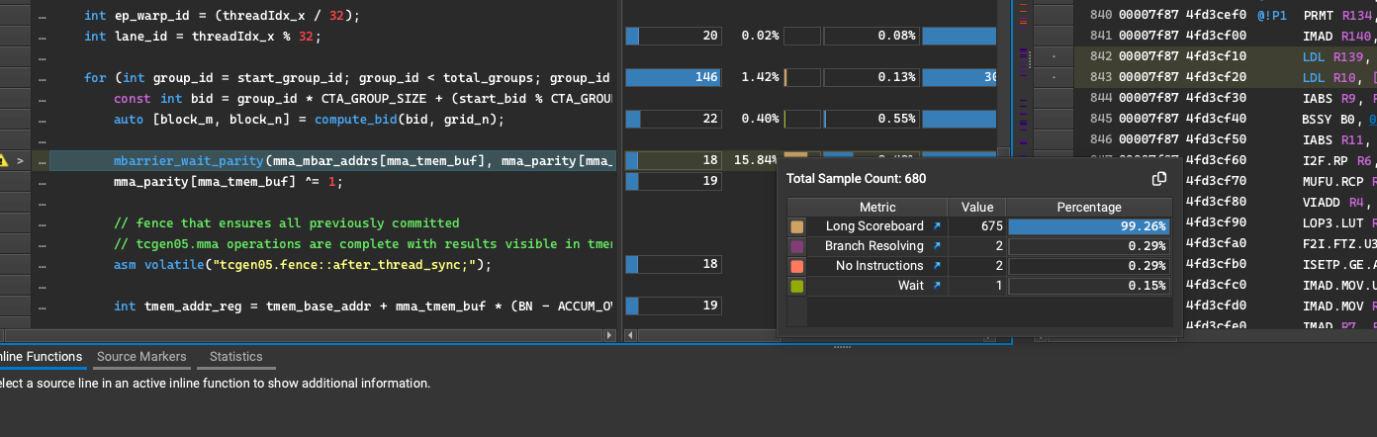Screen dimensions: 1377x437
Task: Click the ellipsis cell beside int lane_id line
Action: (x=42, y=36)
